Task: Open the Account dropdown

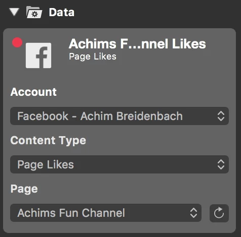Action: [119, 116]
